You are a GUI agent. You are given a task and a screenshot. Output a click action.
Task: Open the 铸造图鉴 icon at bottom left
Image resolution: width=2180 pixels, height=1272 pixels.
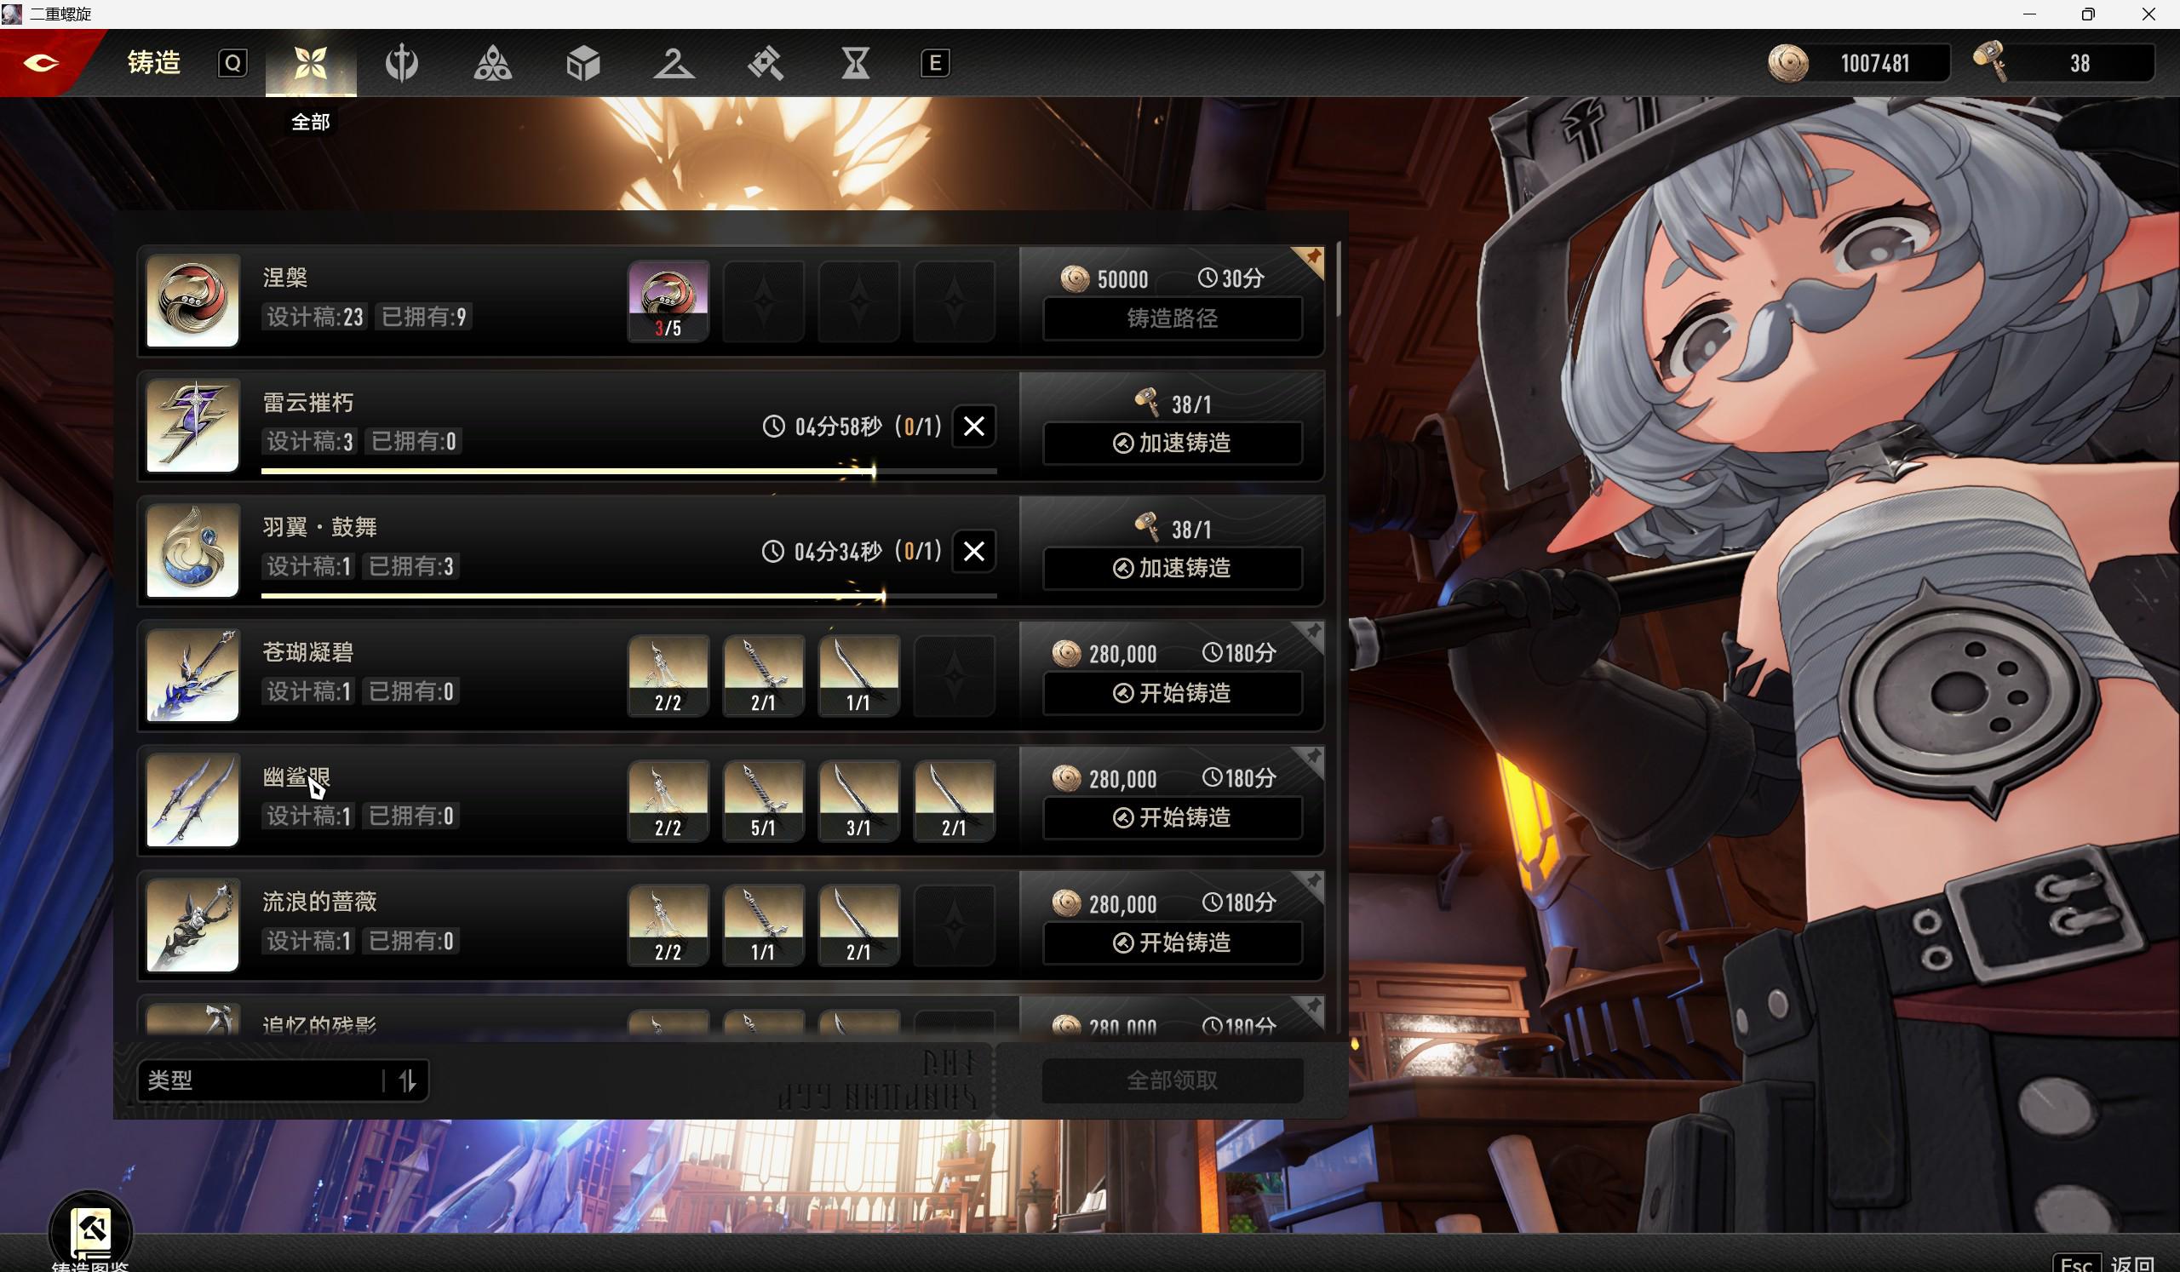tap(91, 1230)
